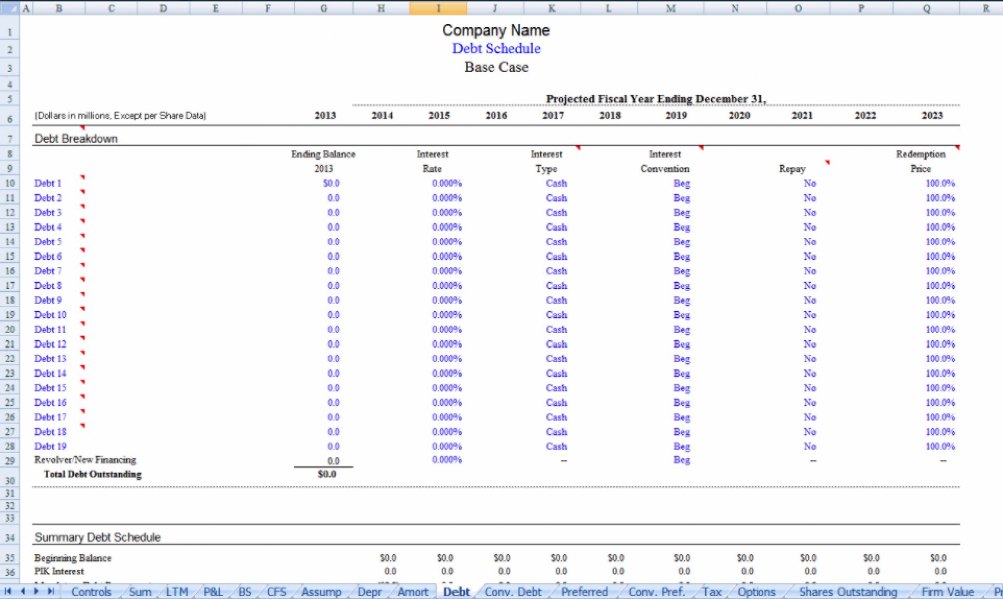Screen dimensions: 1003x599
Task: Select column G header
Action: (x=324, y=8)
